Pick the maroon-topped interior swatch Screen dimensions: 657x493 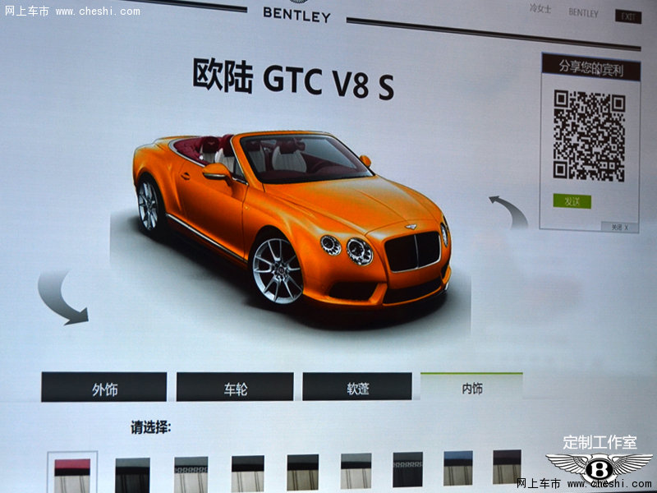(507, 467)
